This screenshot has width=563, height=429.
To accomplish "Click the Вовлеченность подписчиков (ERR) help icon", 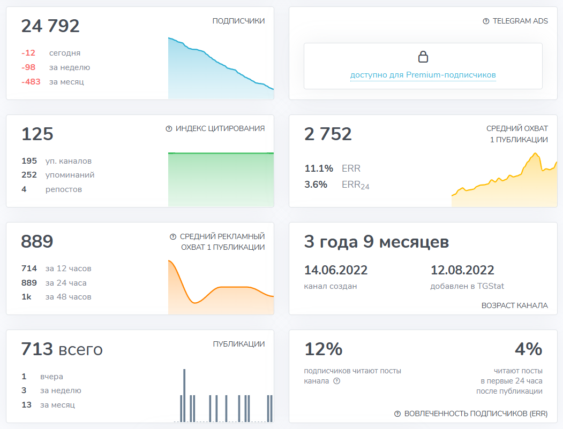I will pos(398,413).
